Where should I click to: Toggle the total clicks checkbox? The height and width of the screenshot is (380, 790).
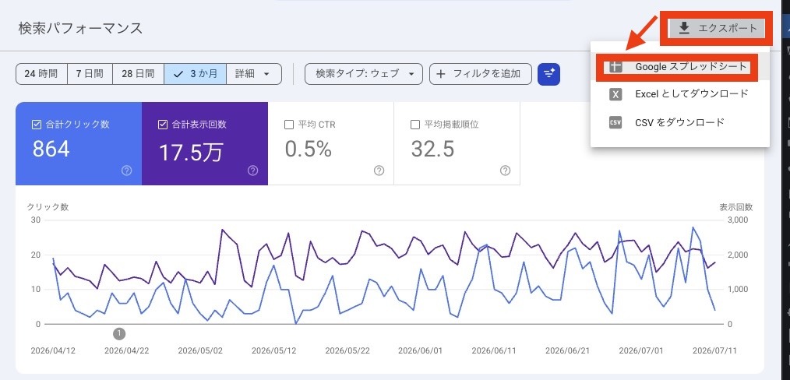(37, 125)
